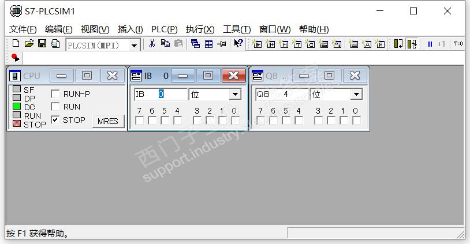This screenshot has height=244, width=470.
Task: Toggle the STOP mode checkbox
Action: click(55, 120)
